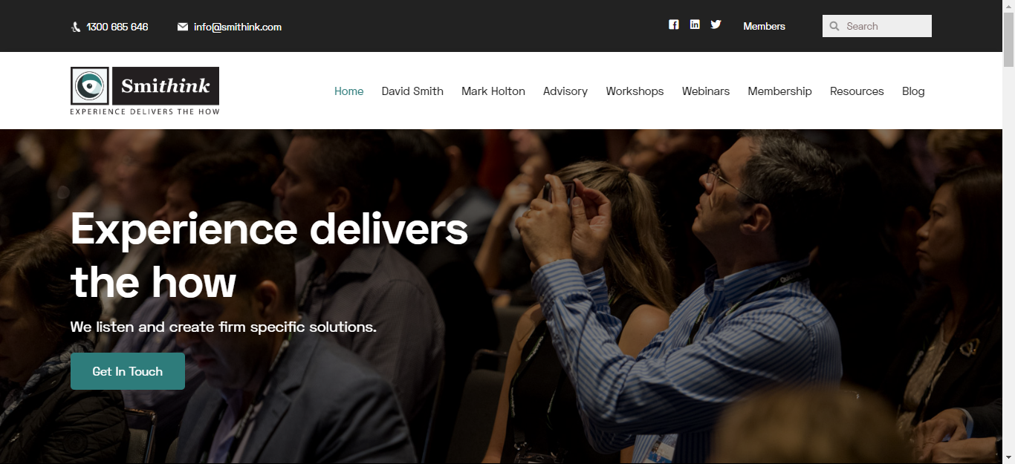
Task: Click the envelope email icon
Action: (183, 27)
